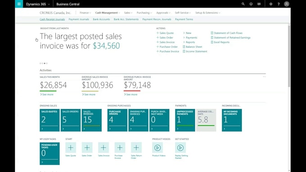
Task: Expand the Cash Management menu
Action: [x=108, y=13]
